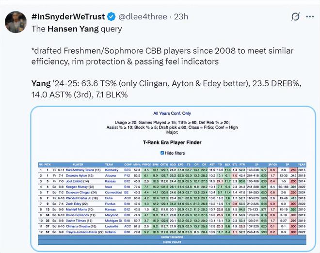Open the 23h timestamp link

click(x=181, y=16)
